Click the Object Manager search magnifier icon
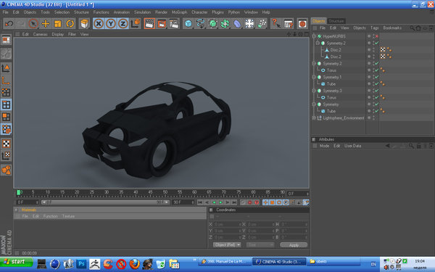The height and width of the screenshot is (272, 435). pos(413,28)
